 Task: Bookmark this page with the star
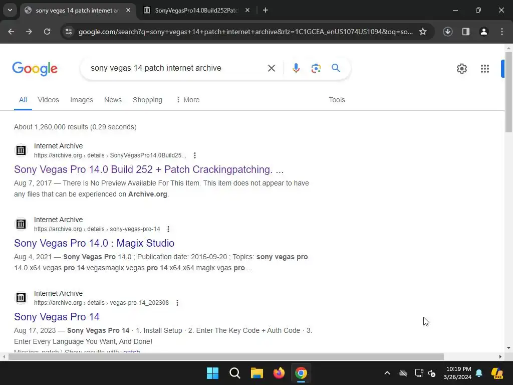pos(423,32)
